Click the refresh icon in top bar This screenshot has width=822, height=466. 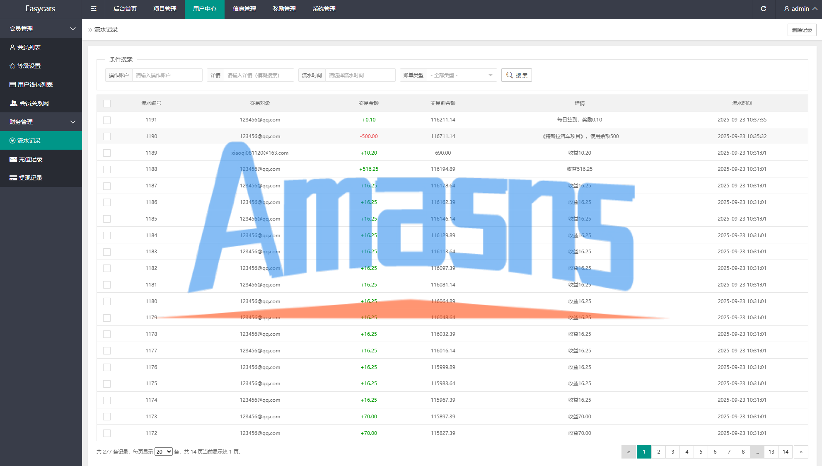(x=763, y=9)
